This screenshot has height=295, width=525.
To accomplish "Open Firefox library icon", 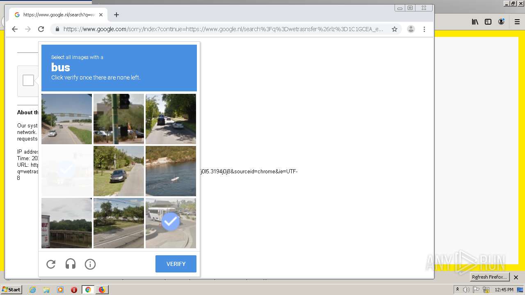I will tap(475, 22).
